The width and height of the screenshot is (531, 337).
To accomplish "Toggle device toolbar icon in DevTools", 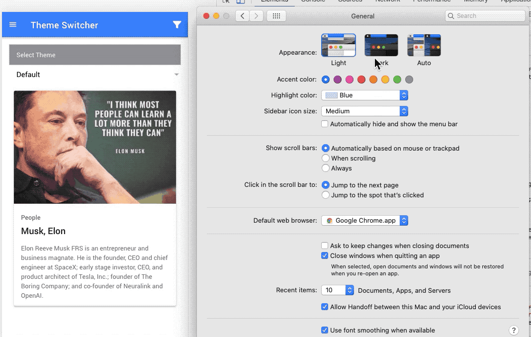I will pyautogui.click(x=241, y=1).
